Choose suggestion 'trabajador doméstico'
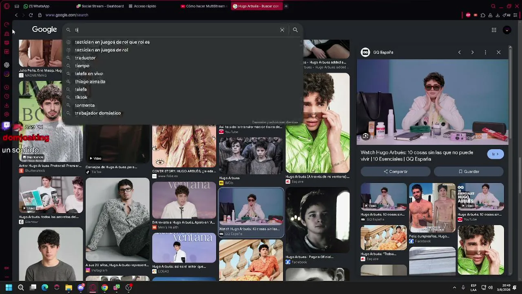This screenshot has height=294, width=522. 98,113
